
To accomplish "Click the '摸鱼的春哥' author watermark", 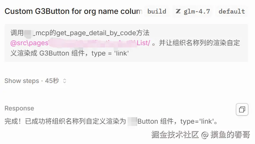I will 231,134.
